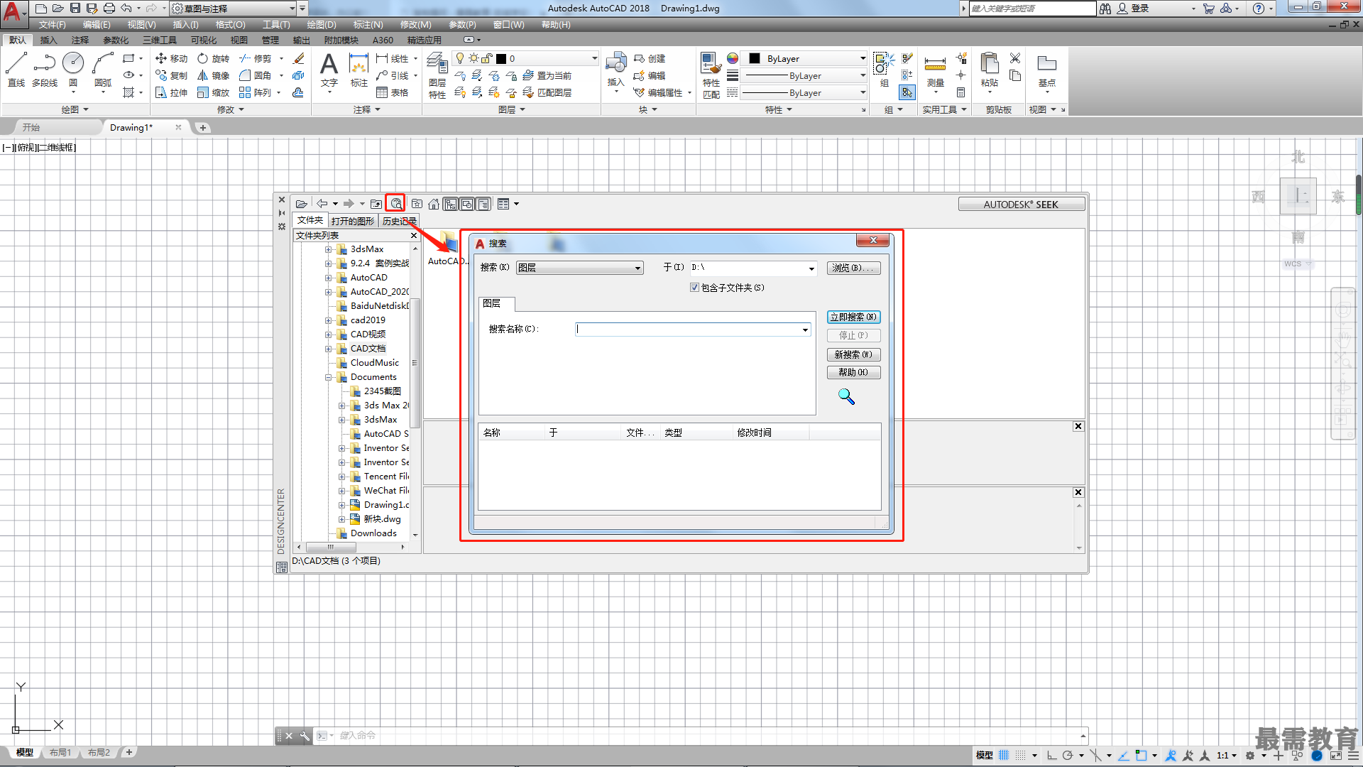
Task: Select the Dimension (标注) tool
Action: (359, 70)
